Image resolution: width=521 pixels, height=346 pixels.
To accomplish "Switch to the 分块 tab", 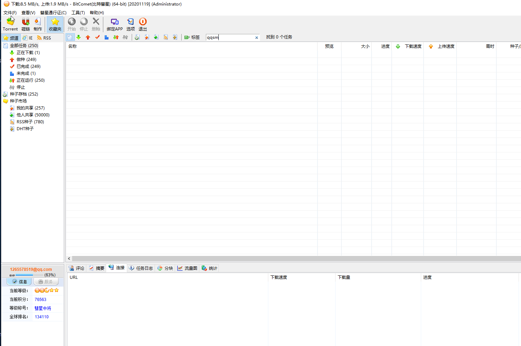I will pos(165,268).
